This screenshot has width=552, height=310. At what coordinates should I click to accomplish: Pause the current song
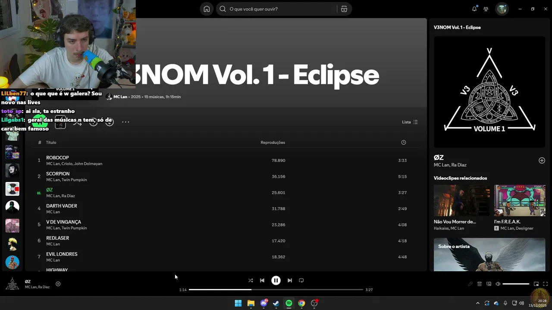pos(276,280)
